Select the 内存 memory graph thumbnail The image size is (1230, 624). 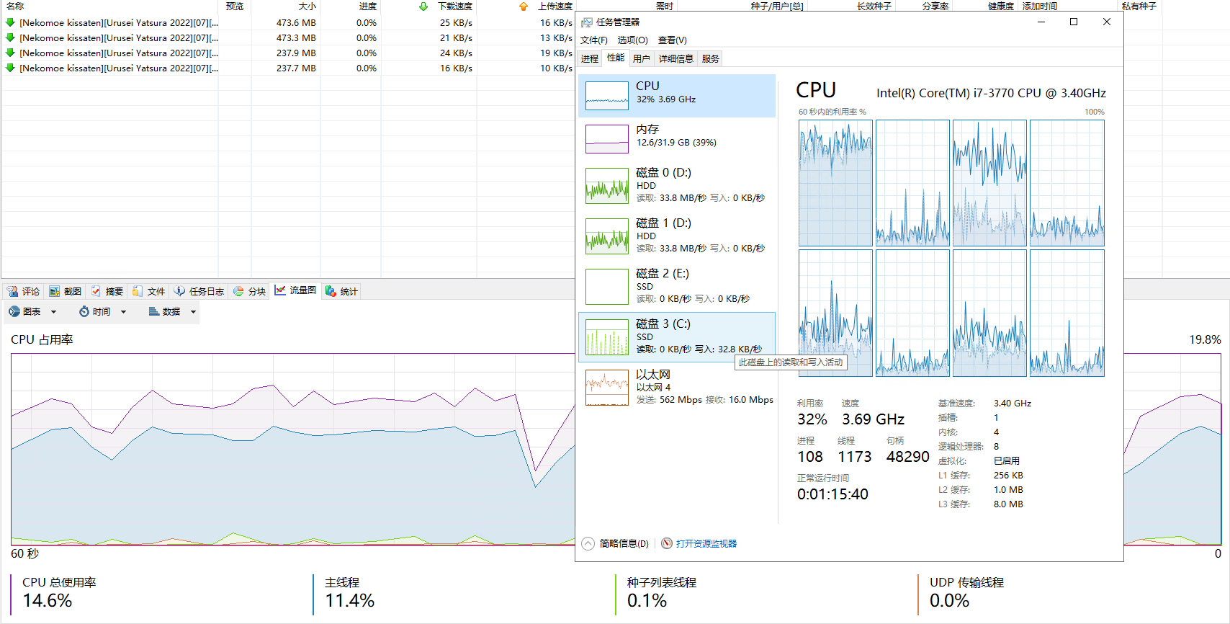tap(606, 139)
